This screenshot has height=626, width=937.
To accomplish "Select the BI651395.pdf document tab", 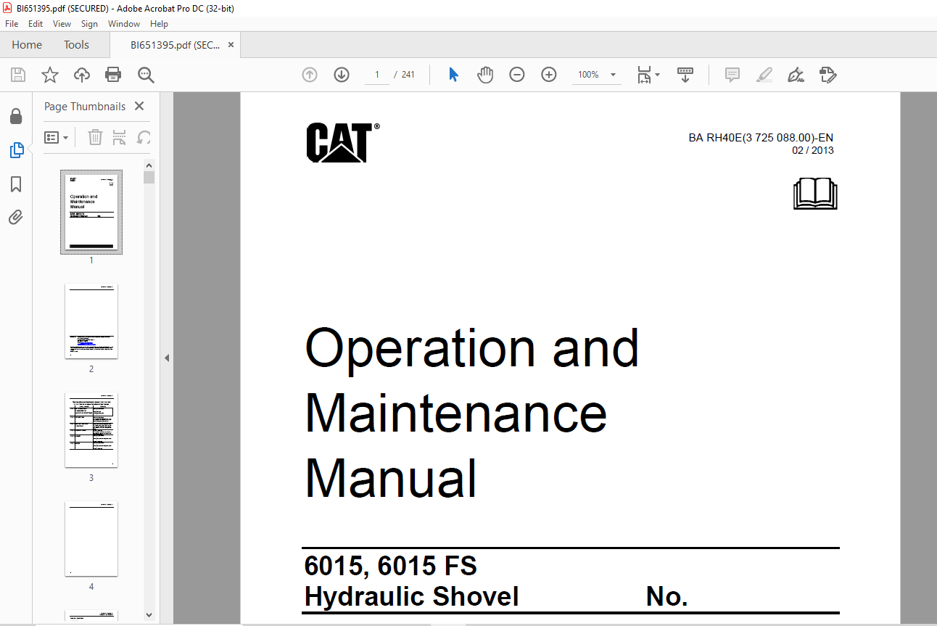I will tap(175, 45).
